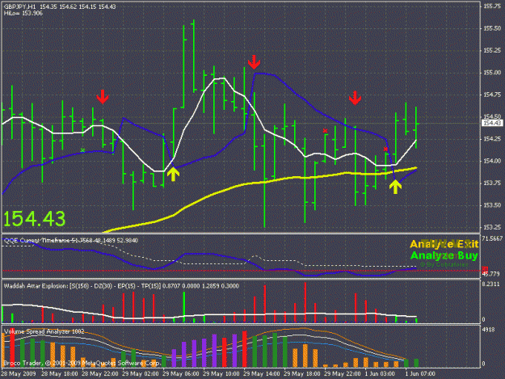
Task: Click the 155.00 price axis label
Action: (x=492, y=73)
